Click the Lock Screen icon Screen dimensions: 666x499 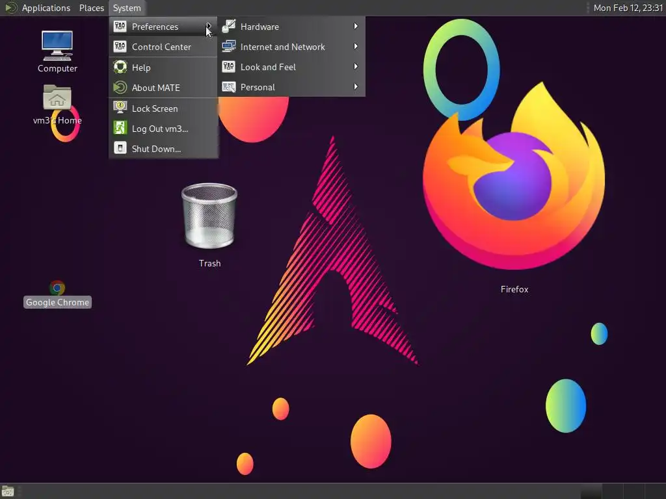[120, 107]
